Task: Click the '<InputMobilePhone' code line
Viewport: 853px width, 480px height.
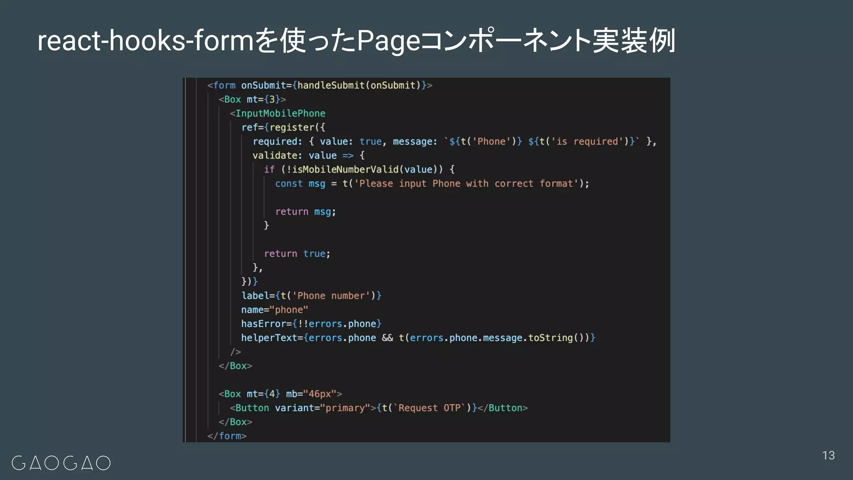Action: click(x=277, y=113)
